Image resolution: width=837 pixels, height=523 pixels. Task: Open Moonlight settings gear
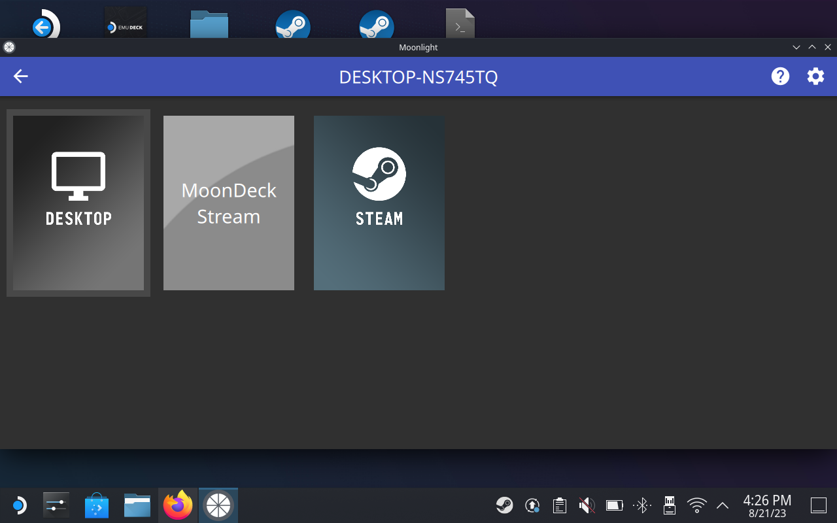click(815, 76)
